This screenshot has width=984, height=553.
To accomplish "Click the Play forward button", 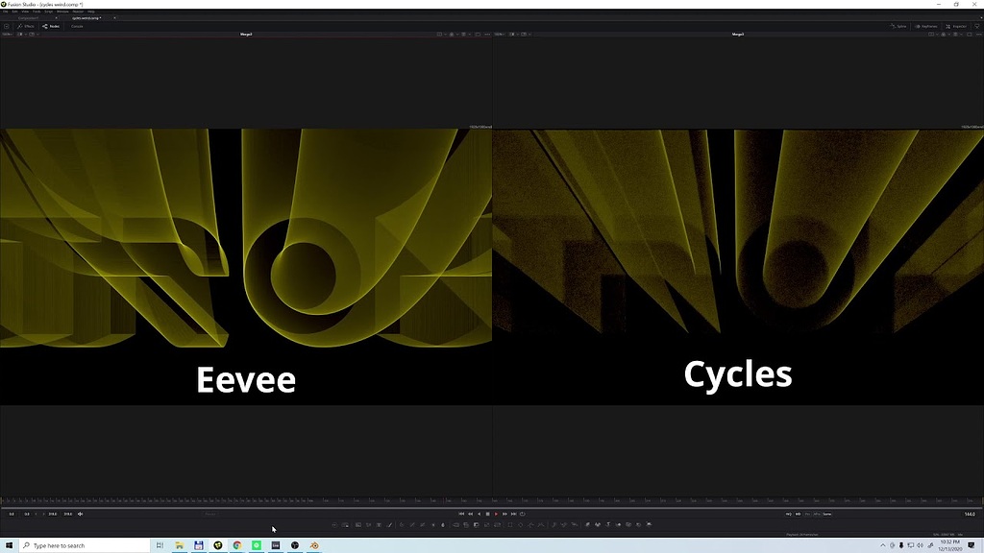I will pos(496,515).
